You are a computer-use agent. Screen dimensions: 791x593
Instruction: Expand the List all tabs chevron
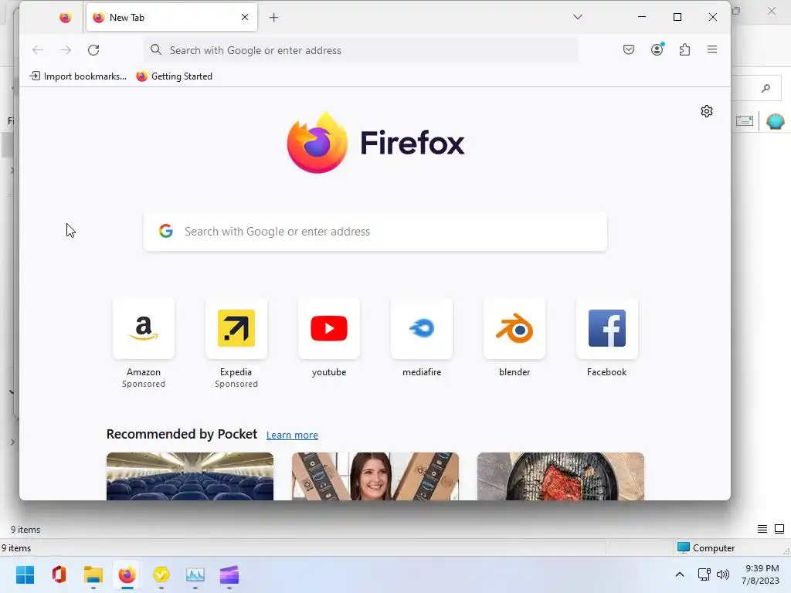(578, 17)
